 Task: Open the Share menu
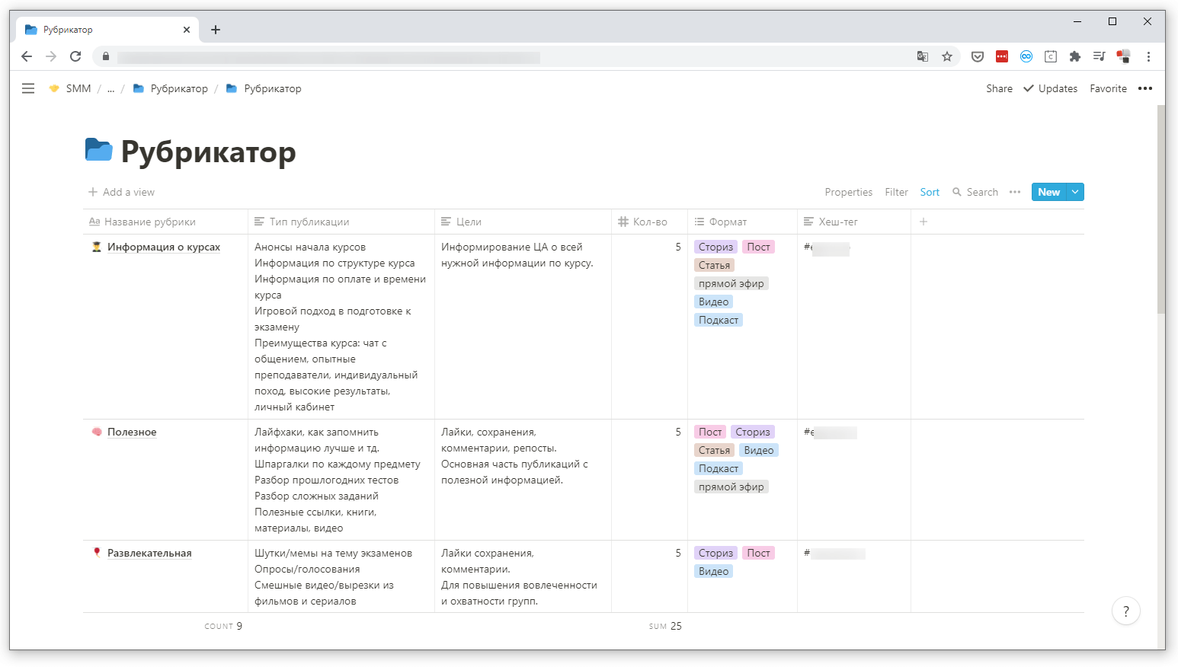click(x=999, y=88)
